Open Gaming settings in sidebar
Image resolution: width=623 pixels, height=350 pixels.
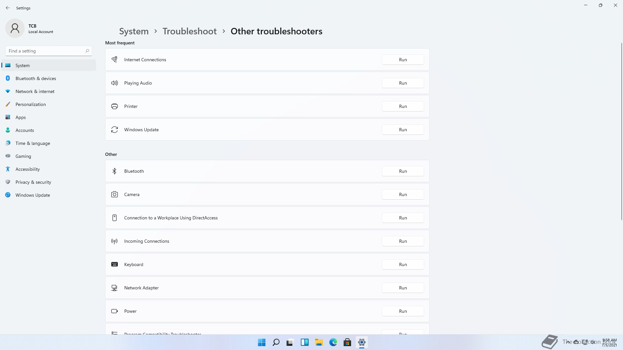coord(49,156)
